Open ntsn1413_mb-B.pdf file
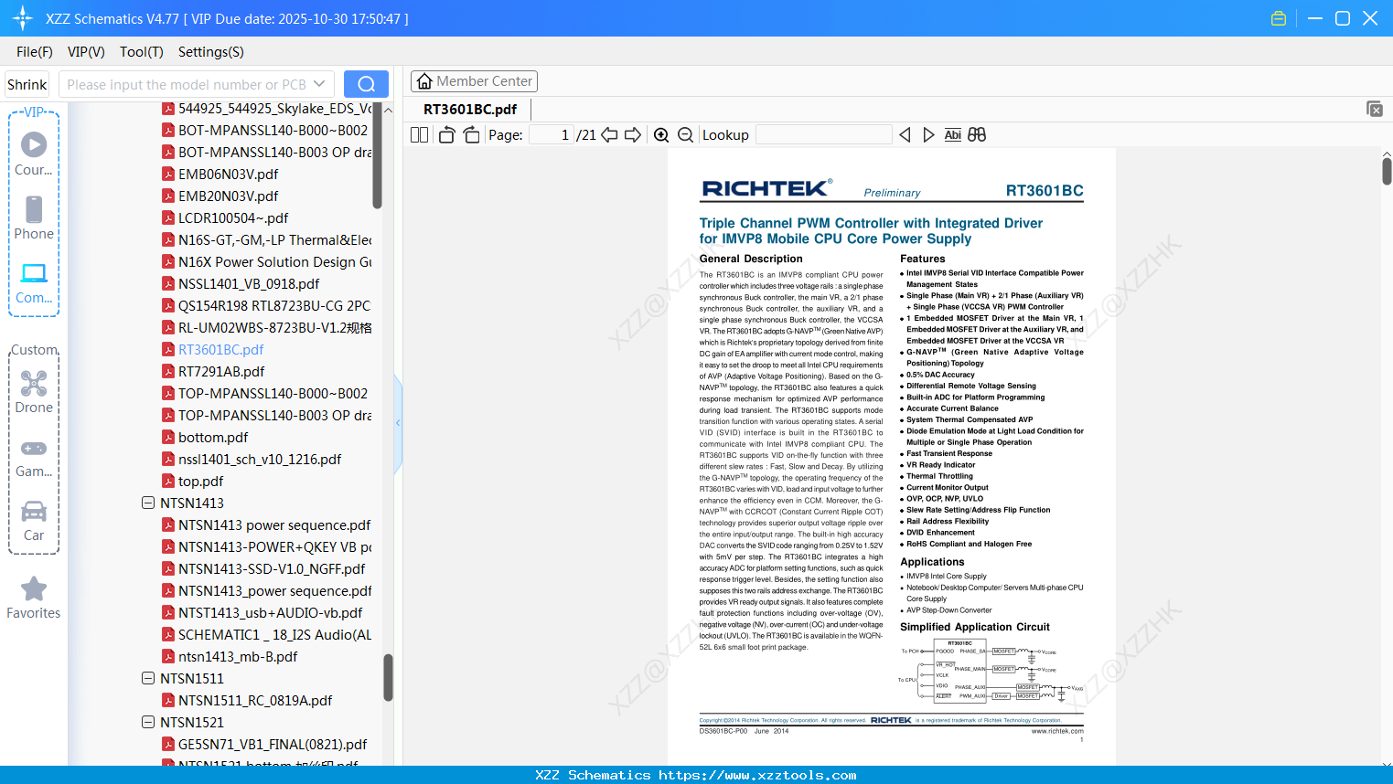1393x784 pixels. tap(238, 656)
